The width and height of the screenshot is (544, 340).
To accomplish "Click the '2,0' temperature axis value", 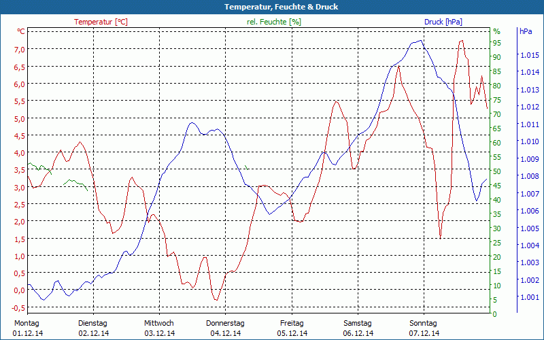I will click(20, 222).
